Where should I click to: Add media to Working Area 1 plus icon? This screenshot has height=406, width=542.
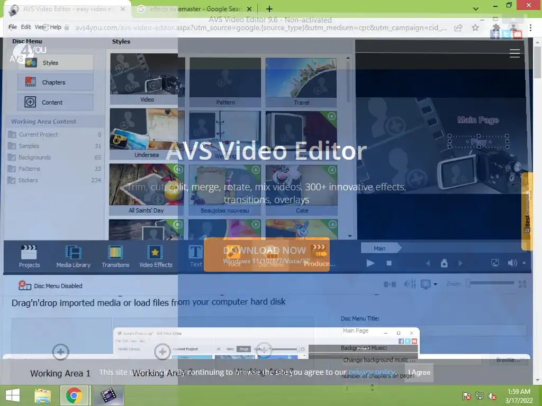pyautogui.click(x=60, y=352)
